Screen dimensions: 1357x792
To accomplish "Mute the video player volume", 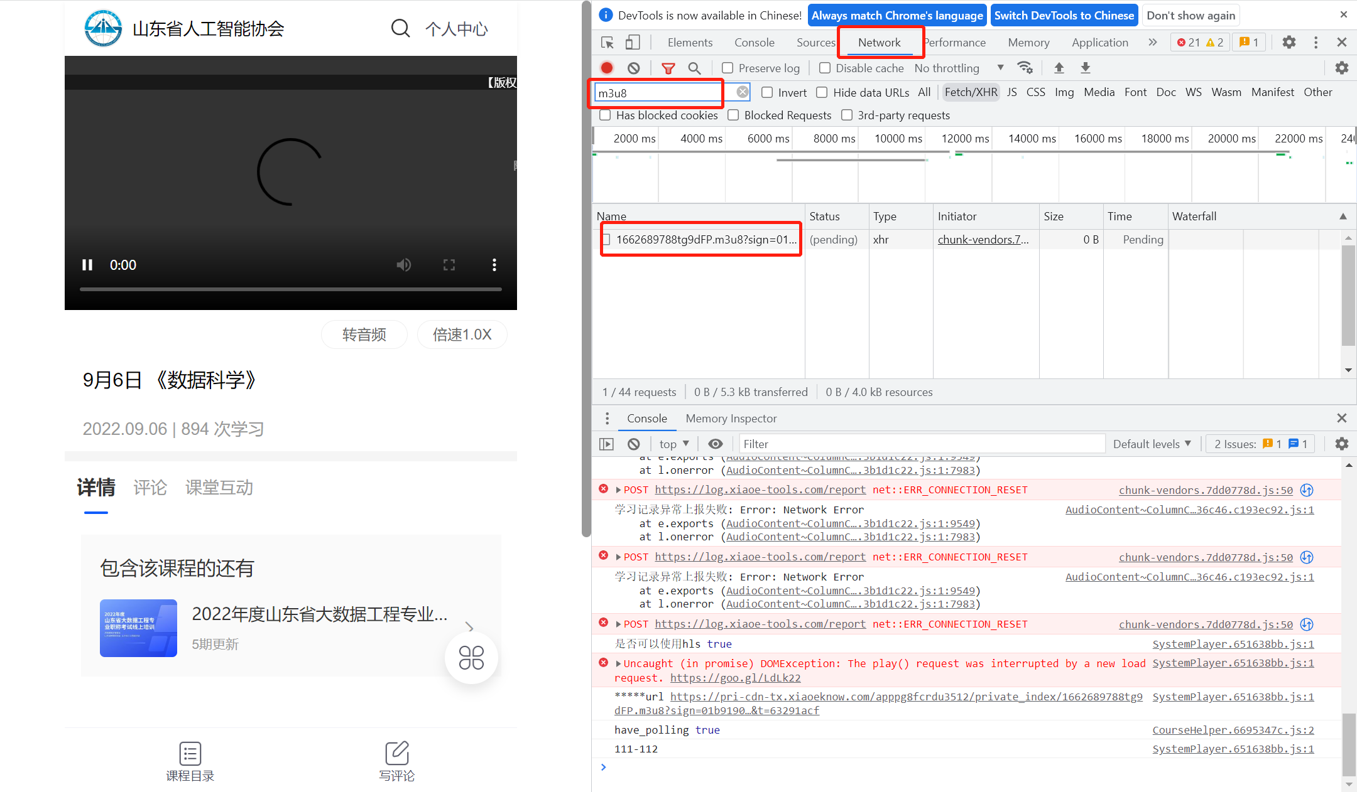I will [403, 265].
